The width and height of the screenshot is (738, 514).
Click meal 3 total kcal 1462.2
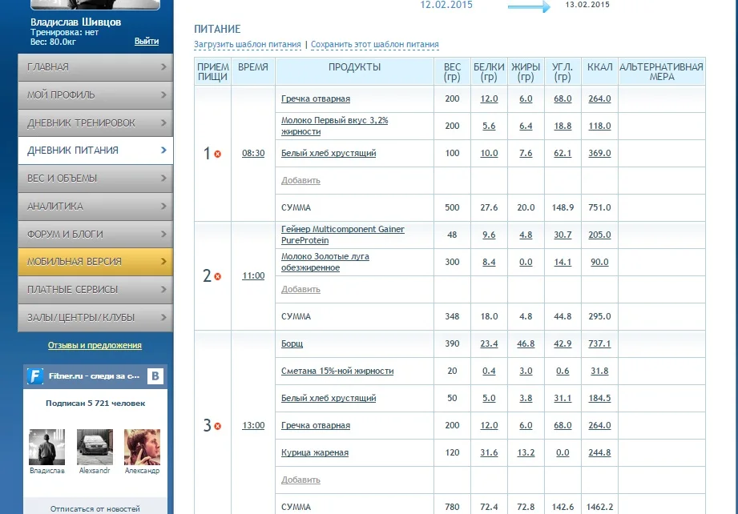tap(599, 507)
